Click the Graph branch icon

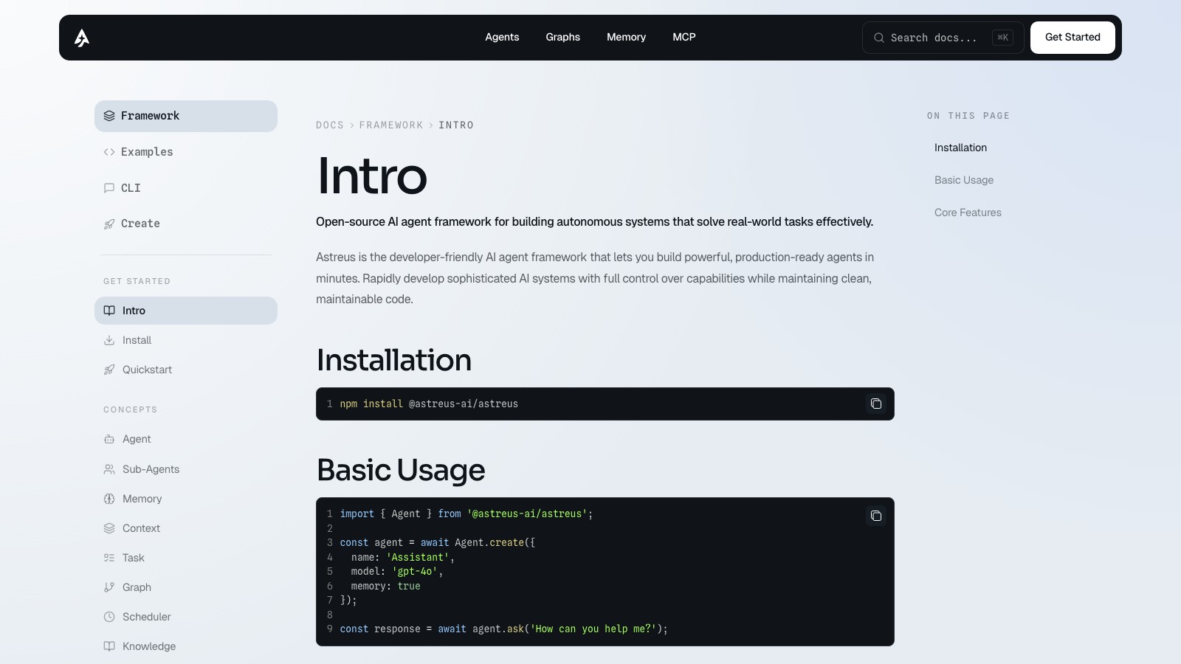click(109, 587)
